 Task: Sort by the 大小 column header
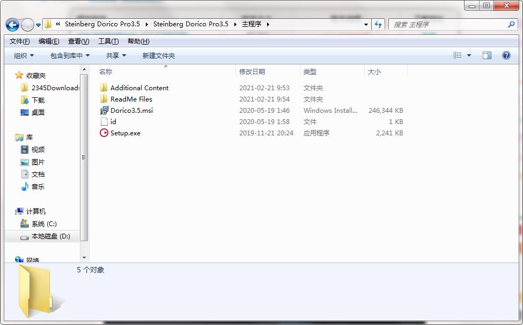pos(374,71)
